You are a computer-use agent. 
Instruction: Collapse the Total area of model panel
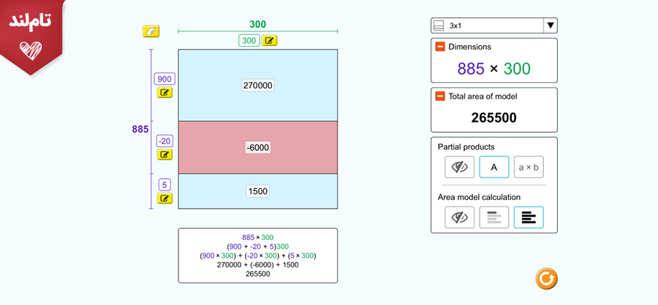[x=440, y=96]
